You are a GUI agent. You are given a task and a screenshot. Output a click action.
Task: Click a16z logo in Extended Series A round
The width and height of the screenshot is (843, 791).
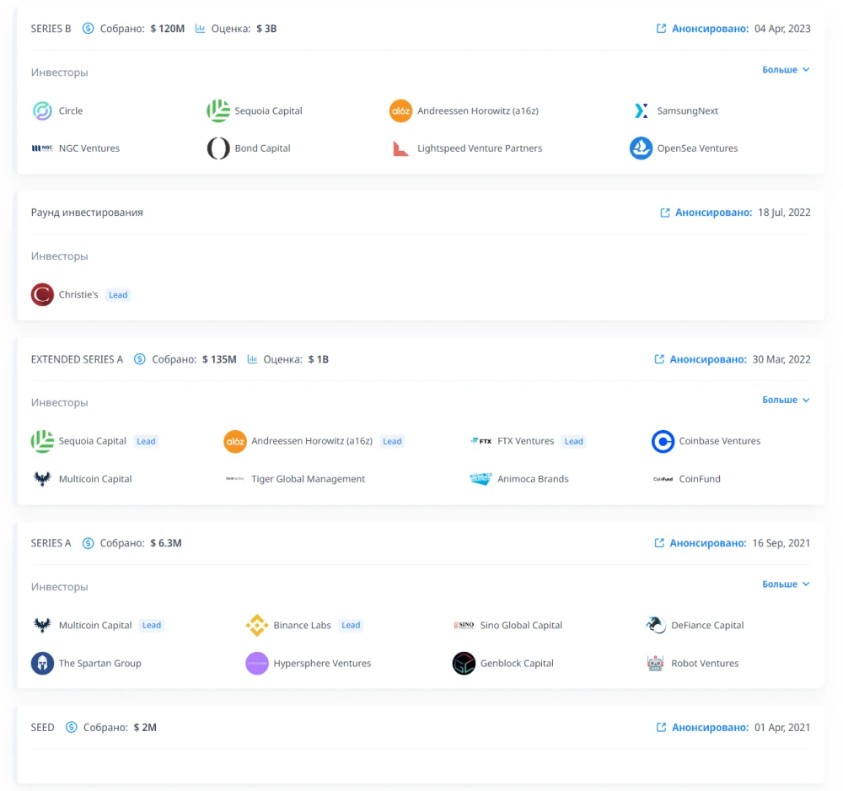(235, 442)
